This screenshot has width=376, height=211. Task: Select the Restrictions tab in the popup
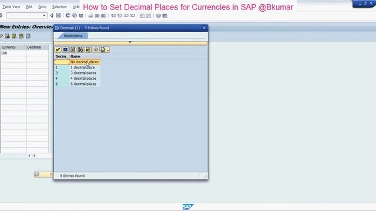click(x=73, y=36)
